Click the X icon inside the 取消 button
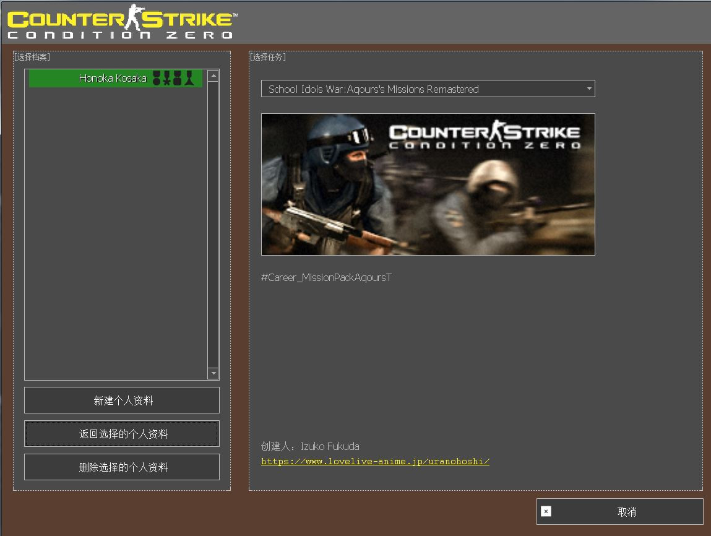This screenshot has width=711, height=536. (x=546, y=511)
